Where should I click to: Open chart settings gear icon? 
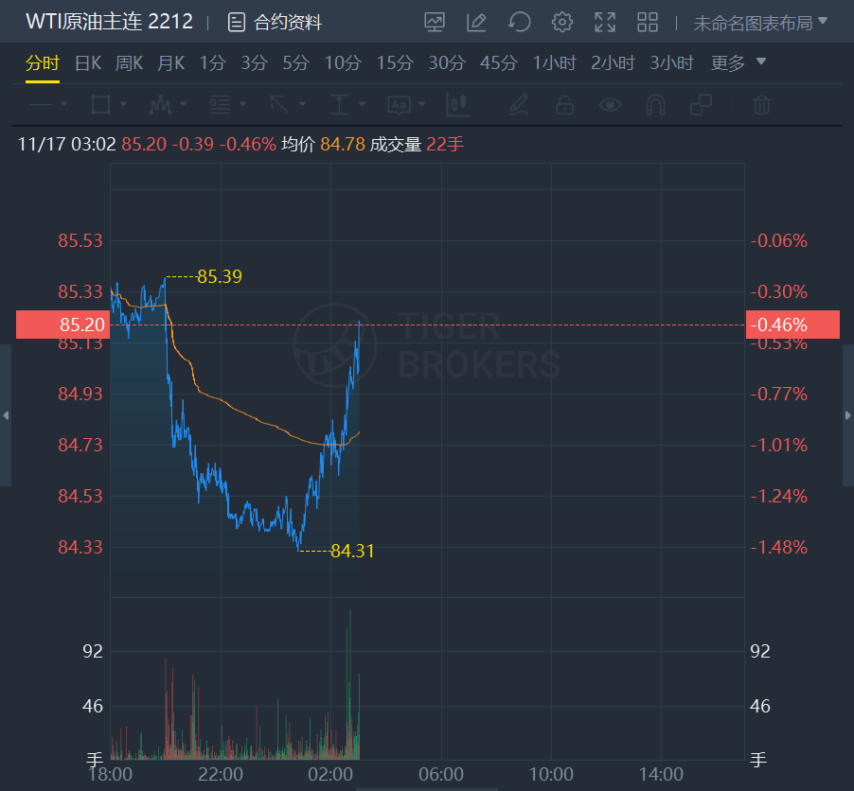pyautogui.click(x=562, y=22)
